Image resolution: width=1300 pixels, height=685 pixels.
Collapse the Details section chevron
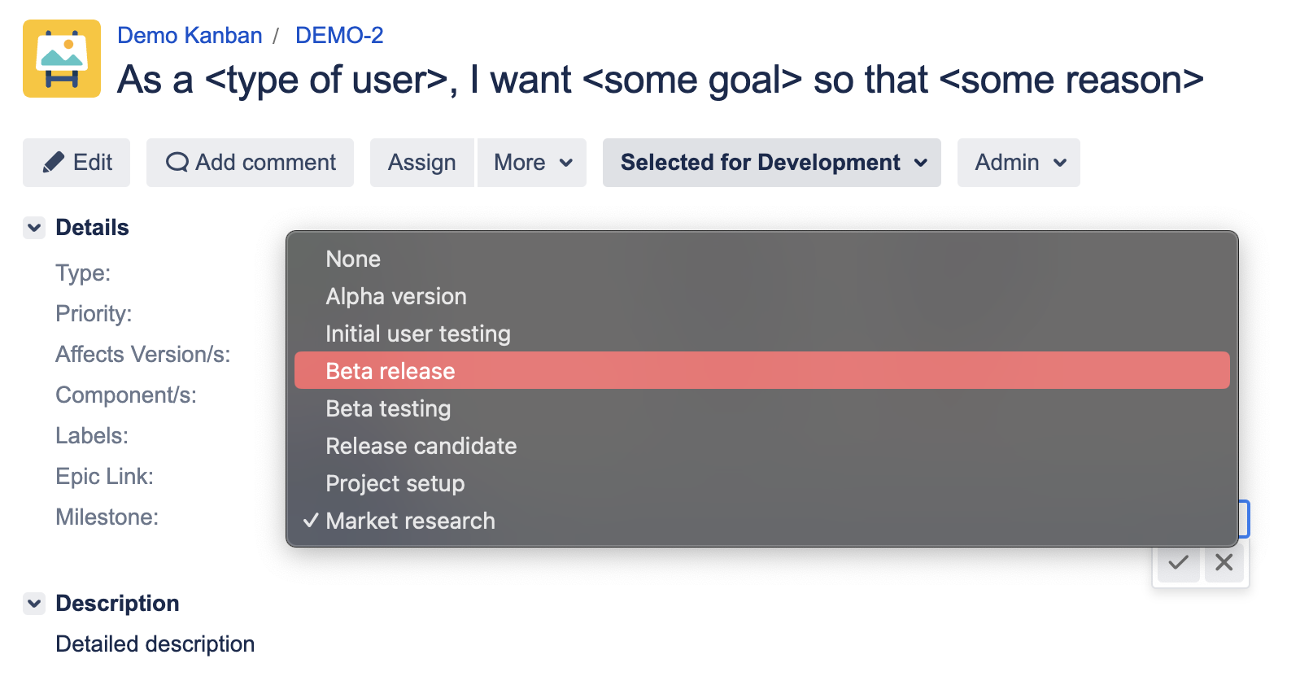point(34,228)
